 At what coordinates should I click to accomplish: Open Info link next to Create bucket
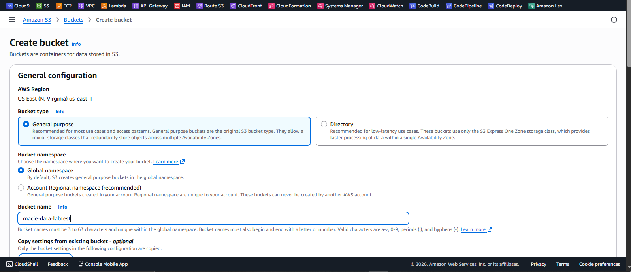pos(76,44)
